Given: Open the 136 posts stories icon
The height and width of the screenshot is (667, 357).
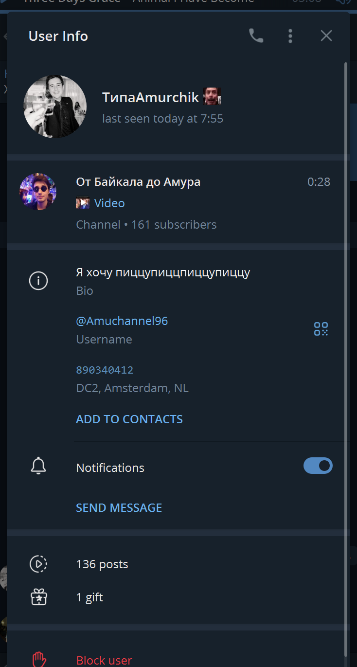Looking at the screenshot, I should [38, 564].
